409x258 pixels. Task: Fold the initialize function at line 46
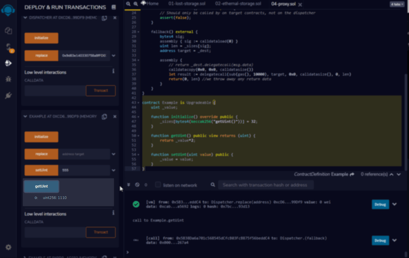tap(138, 116)
